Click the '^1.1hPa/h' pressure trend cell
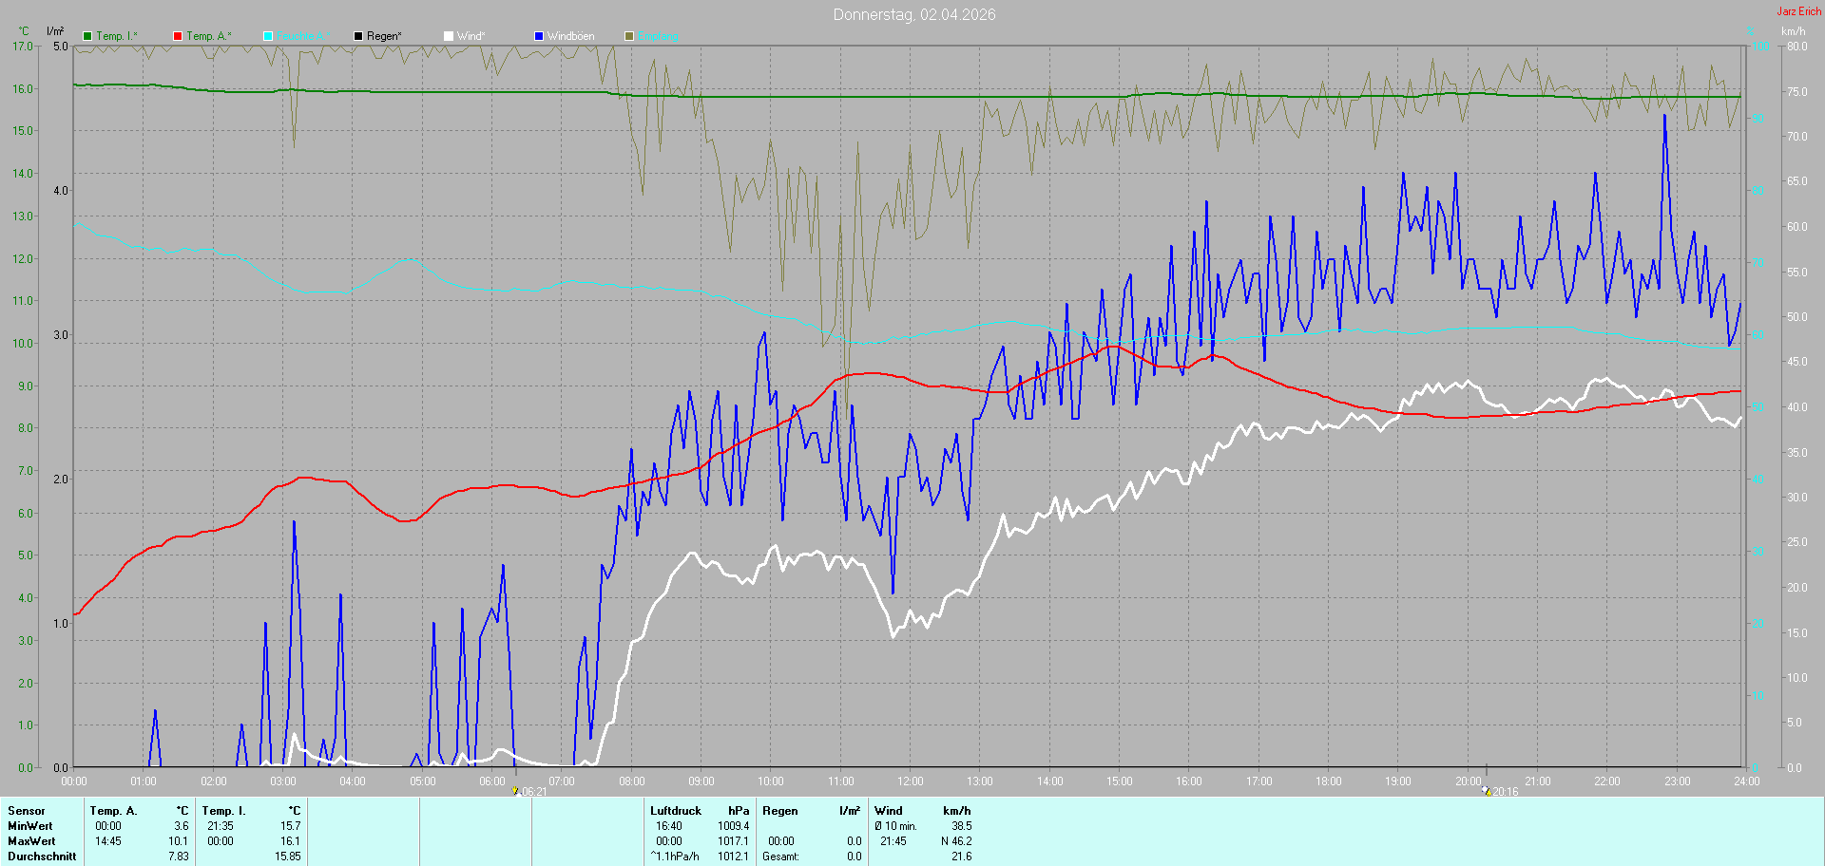 click(x=675, y=857)
